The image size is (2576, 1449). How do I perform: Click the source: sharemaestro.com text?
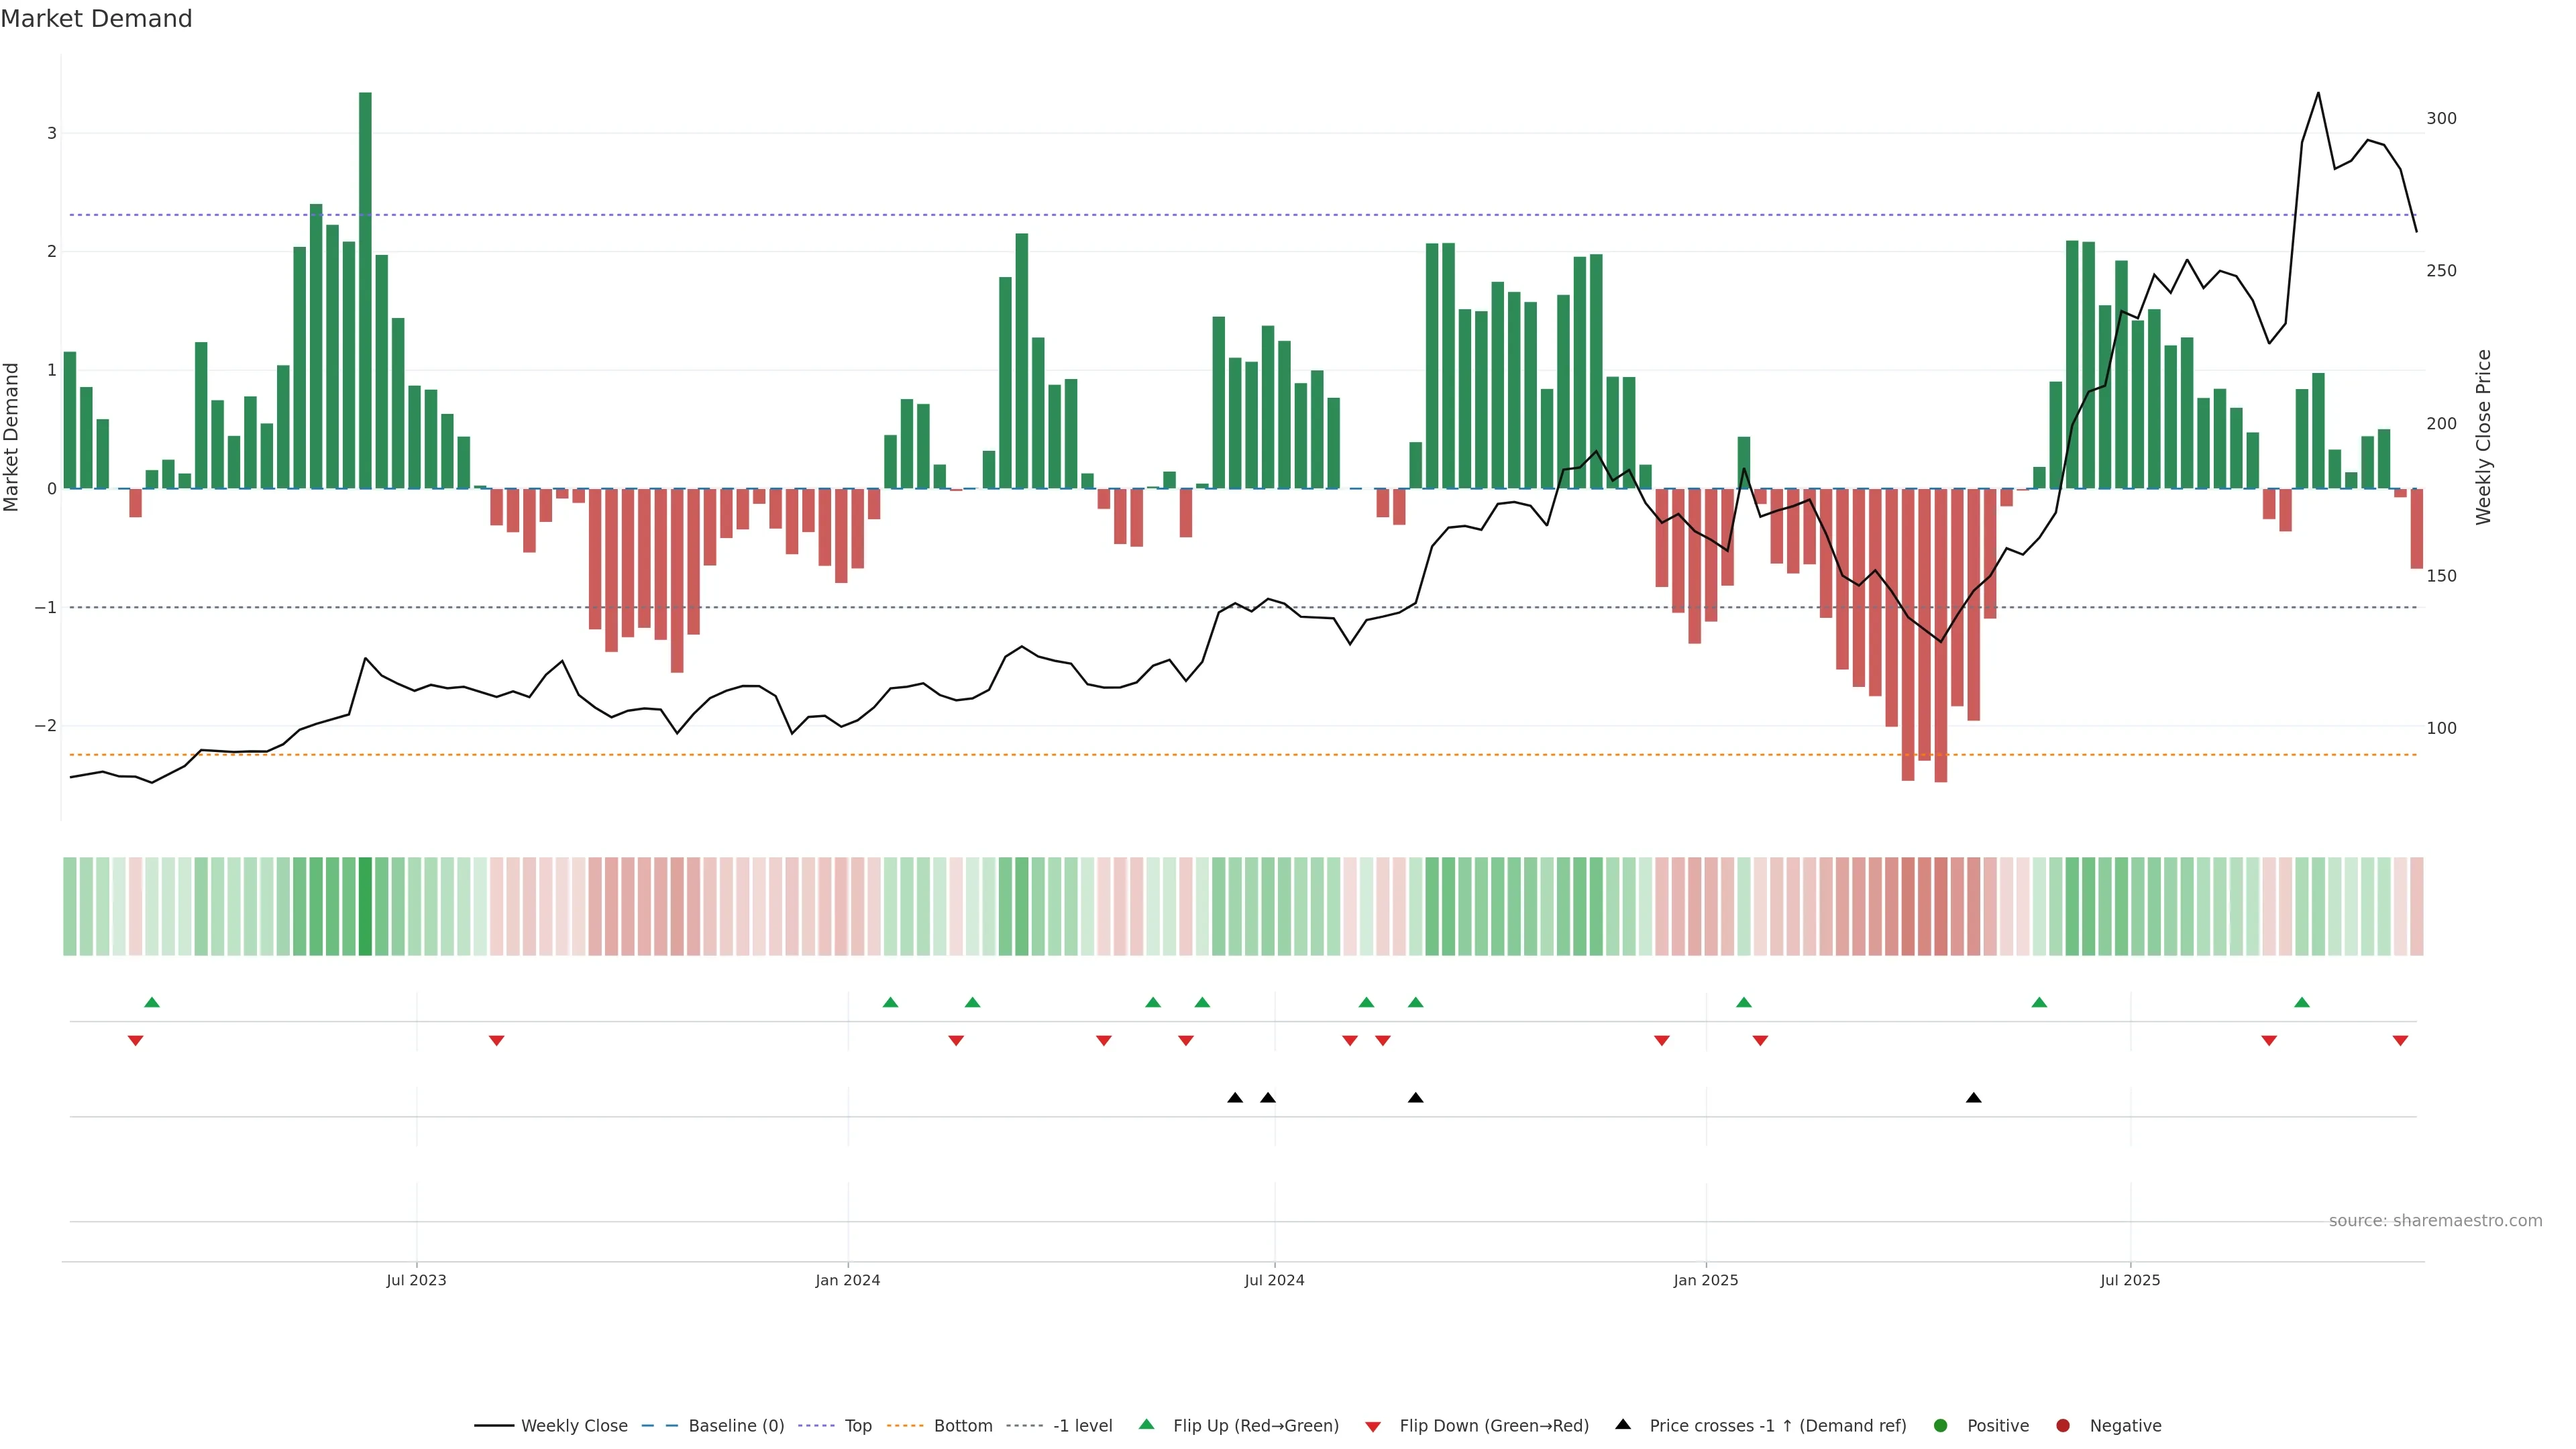click(x=2435, y=1220)
